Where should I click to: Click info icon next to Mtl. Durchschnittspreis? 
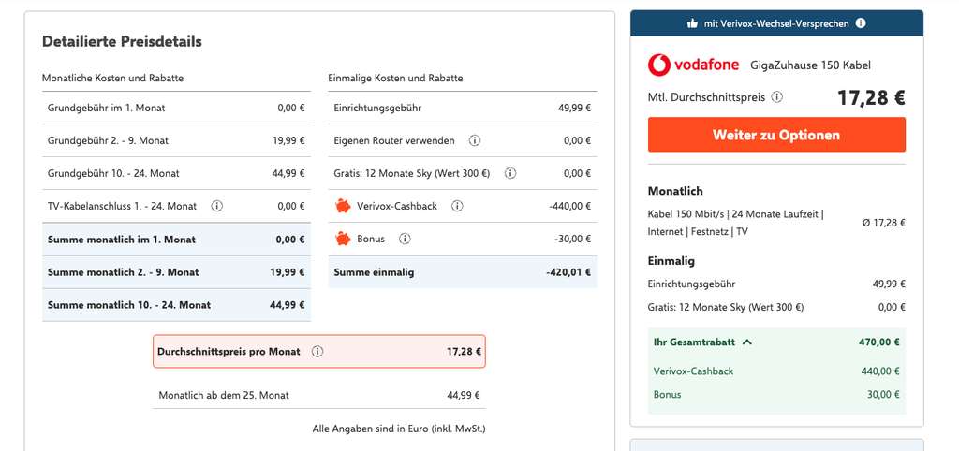(776, 97)
